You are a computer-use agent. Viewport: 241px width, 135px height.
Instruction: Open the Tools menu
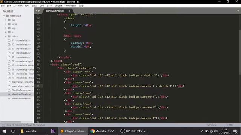[x=49, y=6]
